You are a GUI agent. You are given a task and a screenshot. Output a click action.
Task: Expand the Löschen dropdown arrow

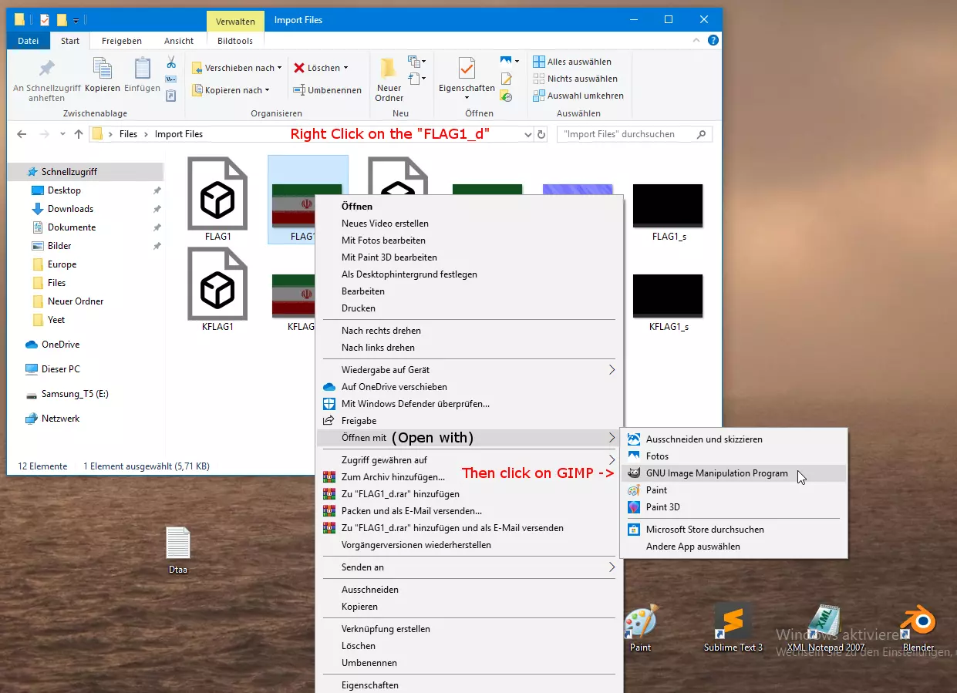pos(345,68)
